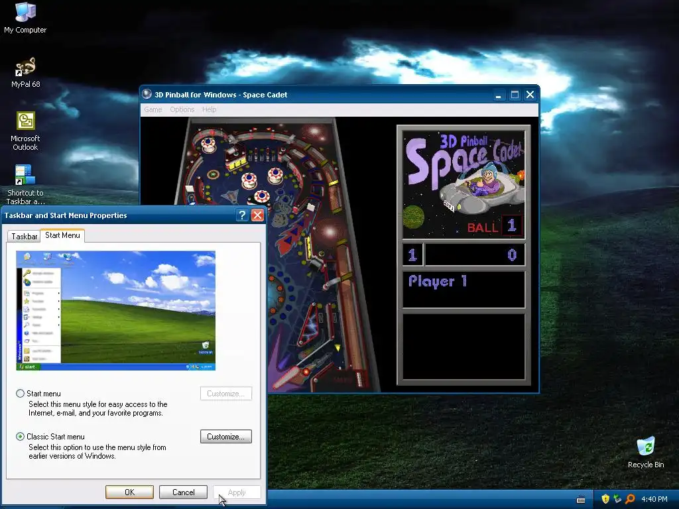The width and height of the screenshot is (679, 509).
Task: Open the Options menu in Pinball
Action: coord(182,109)
